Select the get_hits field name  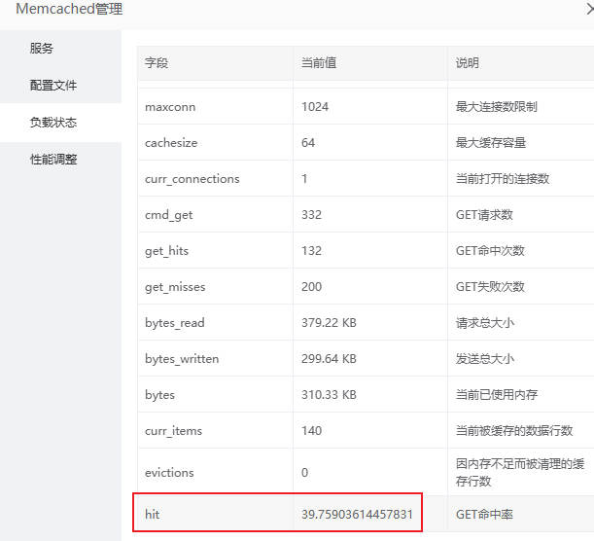166,251
